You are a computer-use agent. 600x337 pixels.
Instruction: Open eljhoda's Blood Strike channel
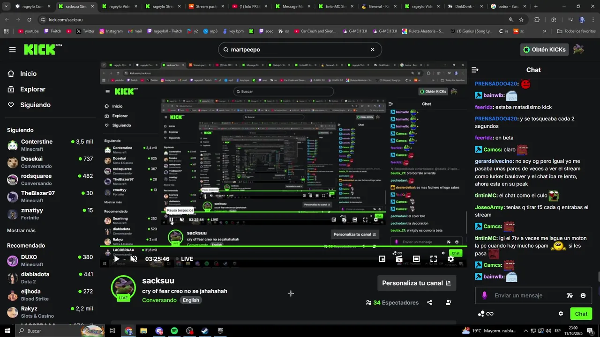50,295
